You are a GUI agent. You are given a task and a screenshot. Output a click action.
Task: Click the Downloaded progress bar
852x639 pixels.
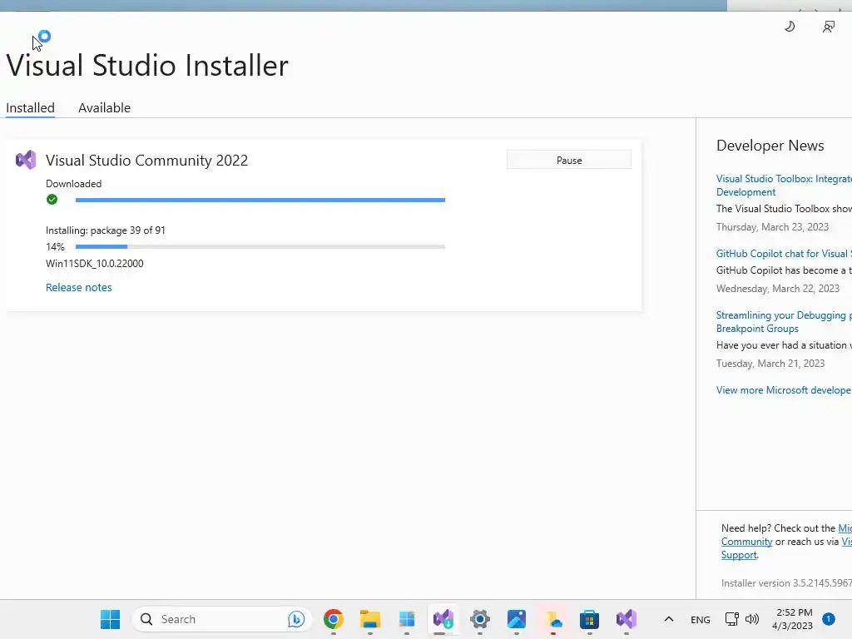260,200
